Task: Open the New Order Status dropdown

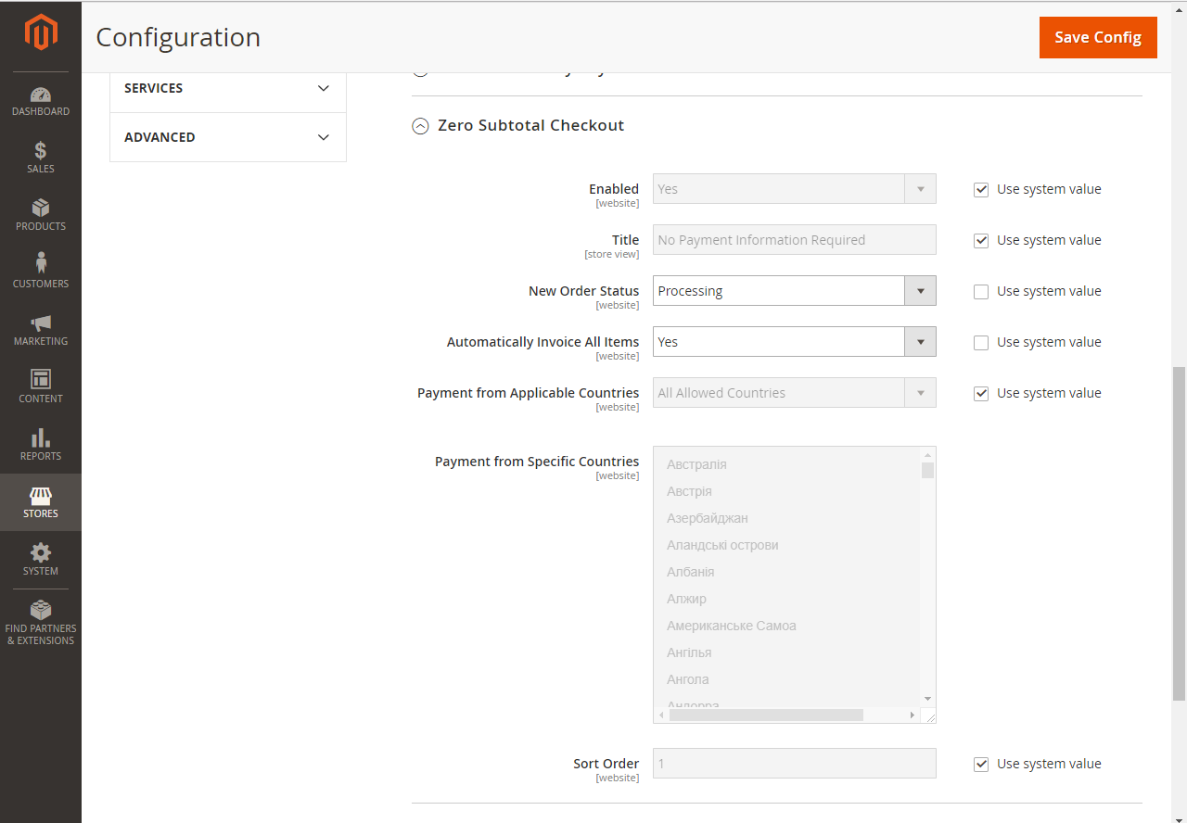Action: (x=920, y=290)
